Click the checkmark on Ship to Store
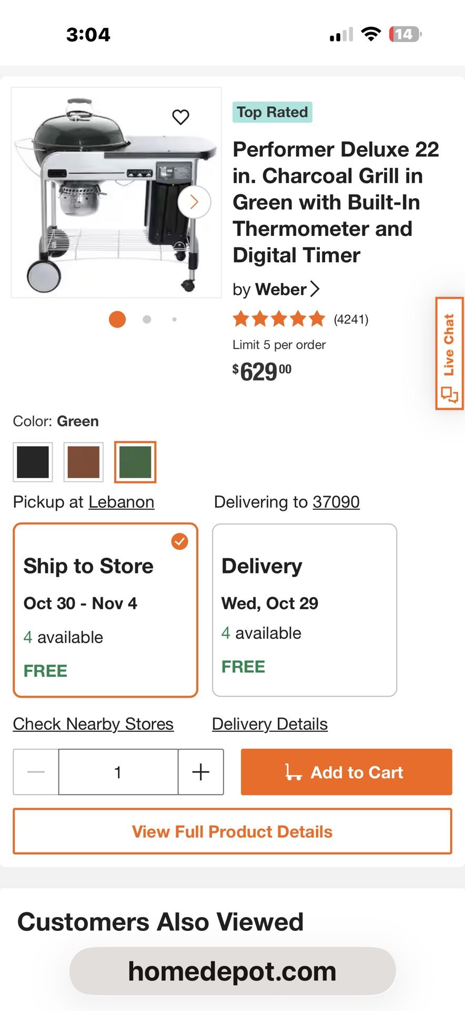465x1011 pixels. [x=180, y=541]
